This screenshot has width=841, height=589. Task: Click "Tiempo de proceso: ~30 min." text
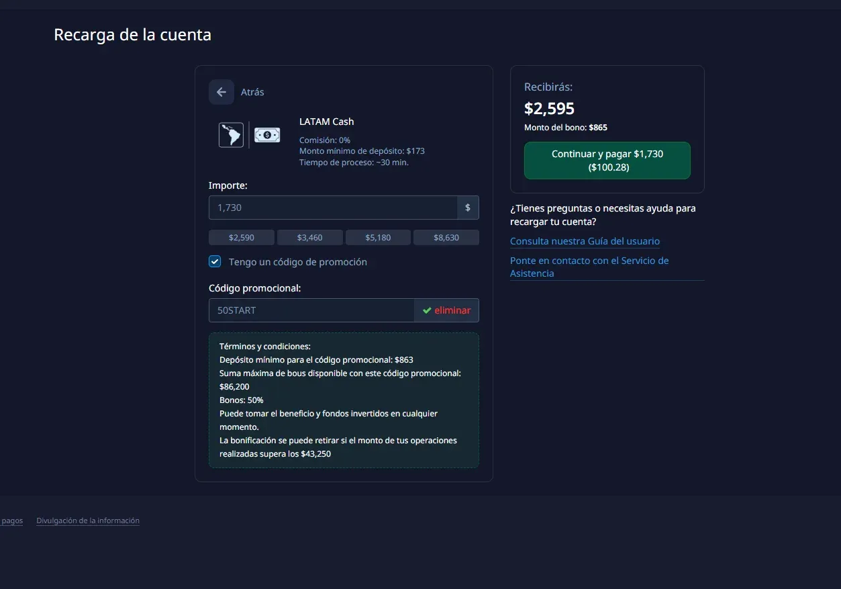tap(354, 162)
